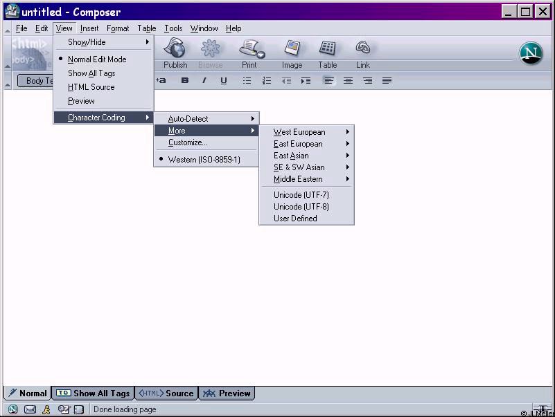Image resolution: width=555 pixels, height=417 pixels.
Task: Align text left
Action: point(329,81)
